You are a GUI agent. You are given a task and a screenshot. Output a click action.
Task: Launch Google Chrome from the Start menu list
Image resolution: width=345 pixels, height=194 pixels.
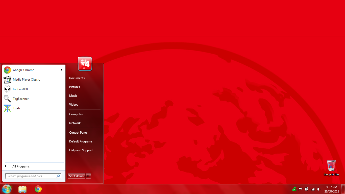[23, 70]
